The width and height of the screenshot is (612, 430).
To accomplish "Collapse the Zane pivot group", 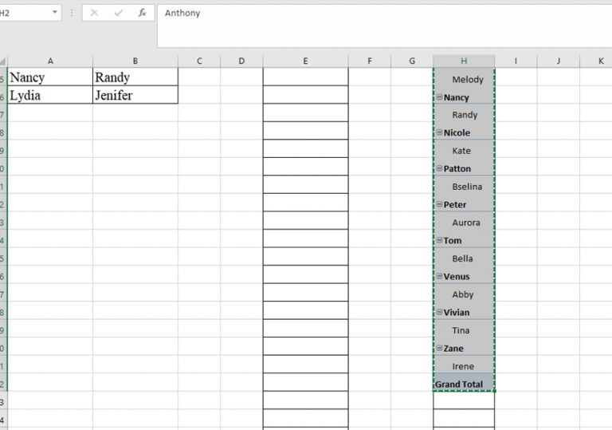I will pos(439,348).
